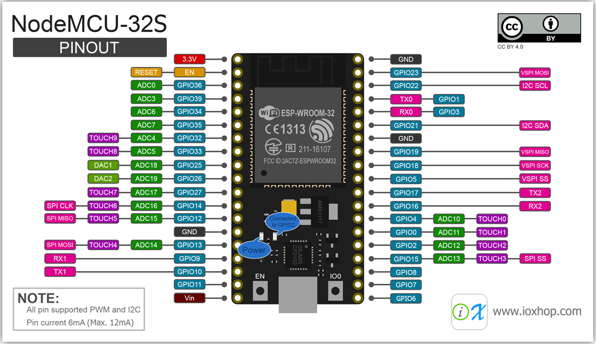Click the NOTE box text
Screen dimensions: 596x344
click(x=79, y=309)
